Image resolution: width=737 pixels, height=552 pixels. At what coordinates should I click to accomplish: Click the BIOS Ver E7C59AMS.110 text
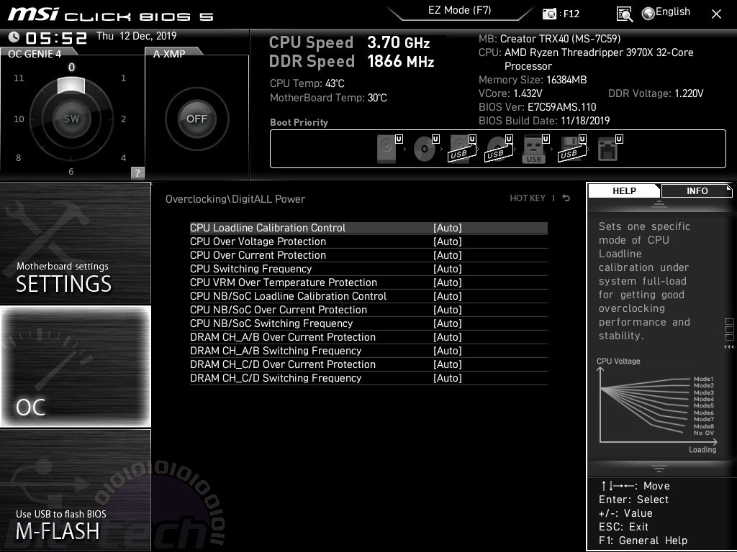tap(537, 107)
